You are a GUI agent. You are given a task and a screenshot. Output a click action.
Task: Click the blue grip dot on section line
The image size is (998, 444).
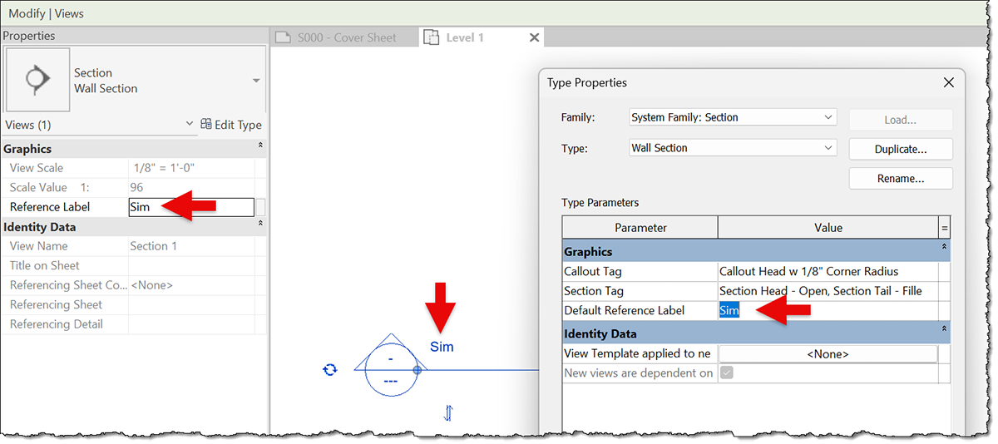417,370
